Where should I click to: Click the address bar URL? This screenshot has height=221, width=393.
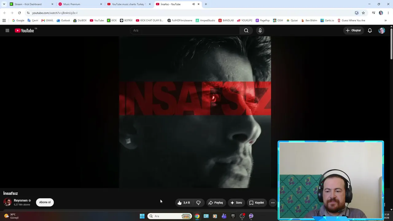pyautogui.click(x=55, y=13)
